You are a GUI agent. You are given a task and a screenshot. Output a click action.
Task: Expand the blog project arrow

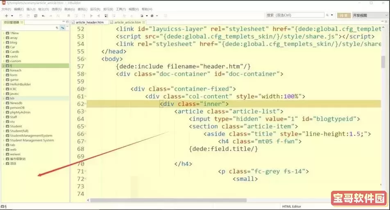click(x=3, y=43)
